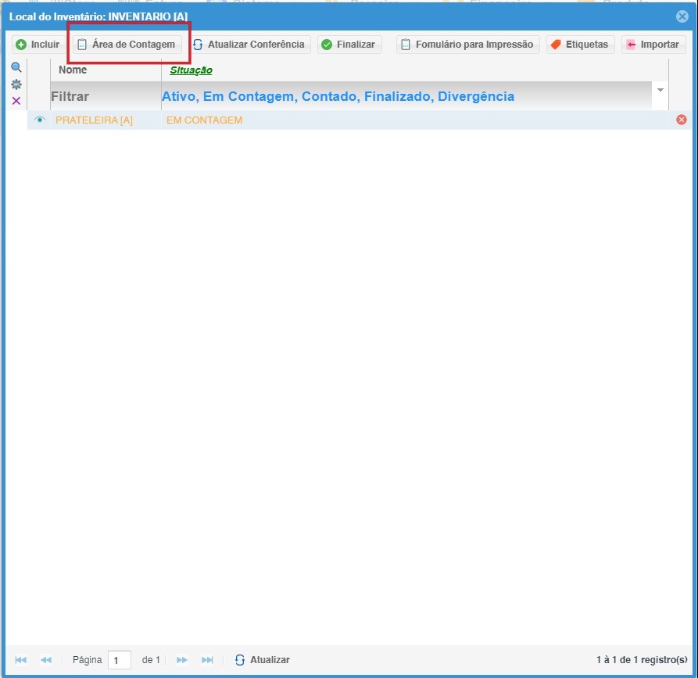View PRATELEIRA [A] with the eye icon
The image size is (698, 678).
40,120
